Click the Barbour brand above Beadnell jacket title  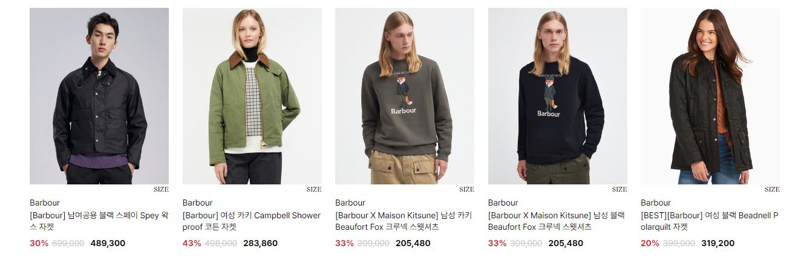click(656, 203)
